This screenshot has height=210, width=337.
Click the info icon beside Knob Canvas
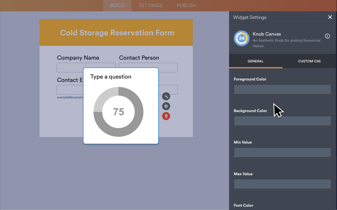pyautogui.click(x=327, y=36)
